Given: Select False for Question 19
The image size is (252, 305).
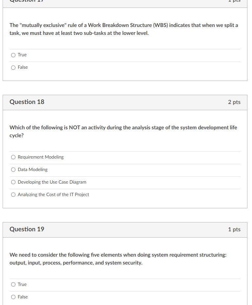Looking at the screenshot, I should [x=13, y=297].
